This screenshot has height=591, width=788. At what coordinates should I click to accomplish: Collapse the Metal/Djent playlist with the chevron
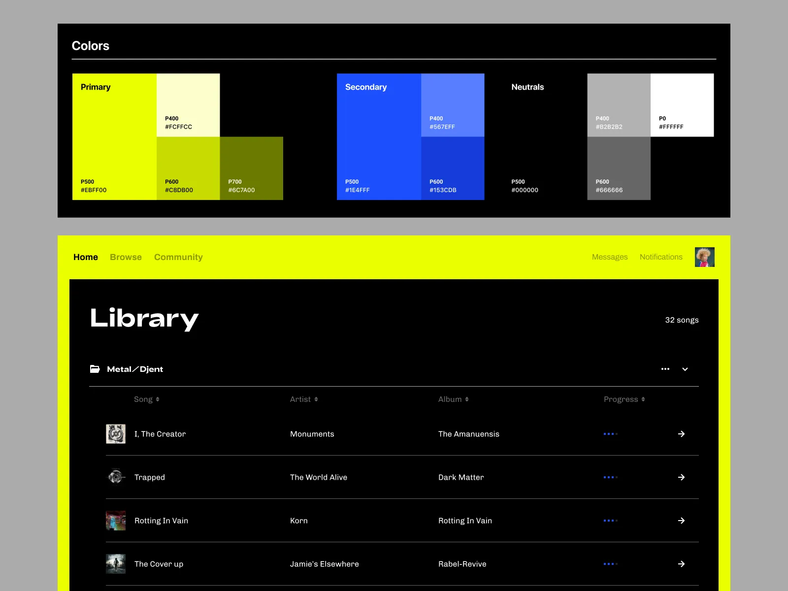685,369
